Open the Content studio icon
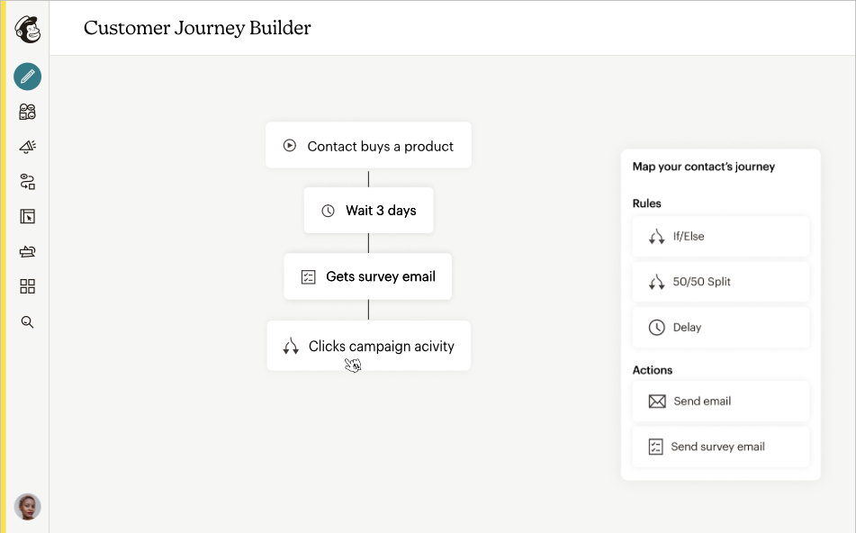The image size is (856, 533). pyautogui.click(x=27, y=251)
